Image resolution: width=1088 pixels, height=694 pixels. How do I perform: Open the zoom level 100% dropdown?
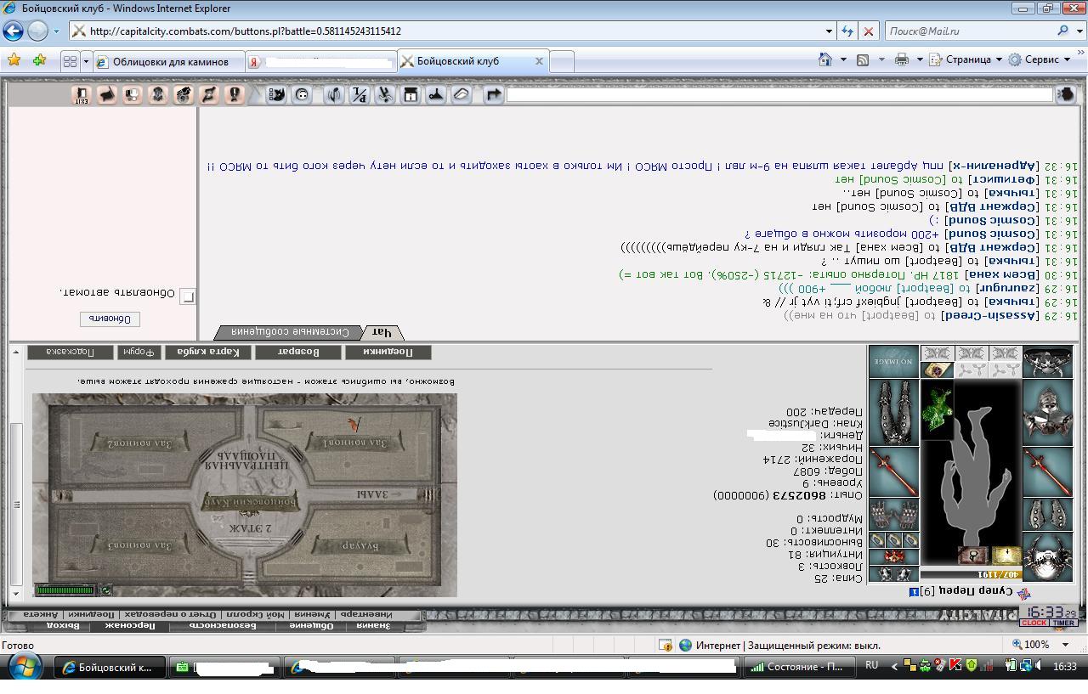1065,645
